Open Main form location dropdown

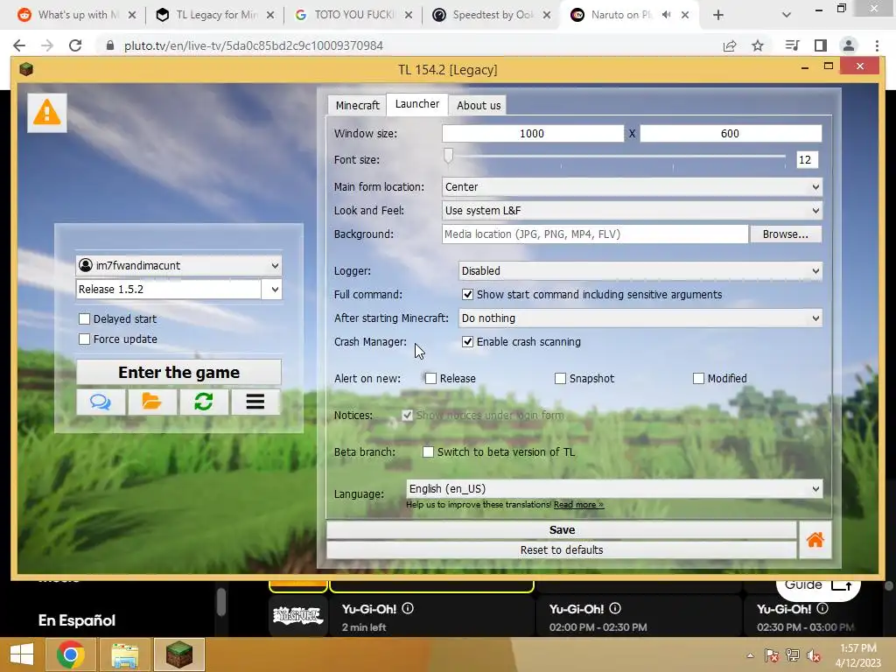pos(632,187)
